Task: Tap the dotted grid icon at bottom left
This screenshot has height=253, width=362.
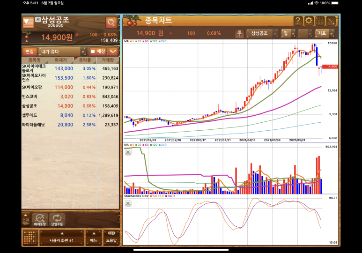Action: click(30, 238)
